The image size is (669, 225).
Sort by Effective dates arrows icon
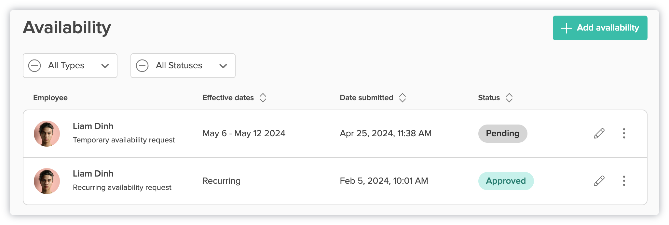pos(263,98)
